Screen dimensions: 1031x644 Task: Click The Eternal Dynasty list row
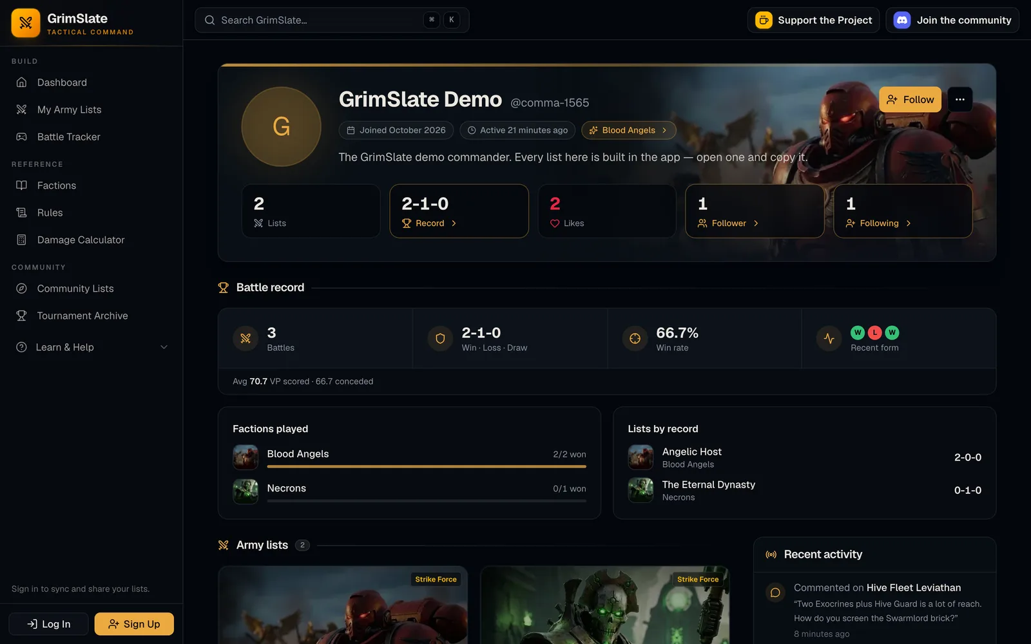coord(804,490)
